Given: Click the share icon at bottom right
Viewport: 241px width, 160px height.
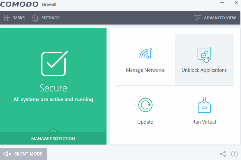Looking at the screenshot, I should pos(223,154).
